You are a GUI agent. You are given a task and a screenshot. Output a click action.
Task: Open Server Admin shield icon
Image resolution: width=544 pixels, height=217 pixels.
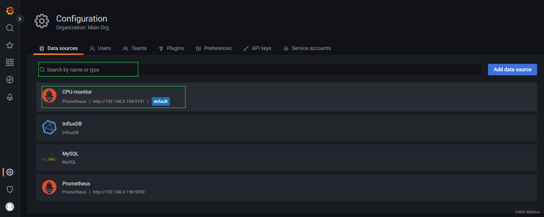pyautogui.click(x=10, y=189)
